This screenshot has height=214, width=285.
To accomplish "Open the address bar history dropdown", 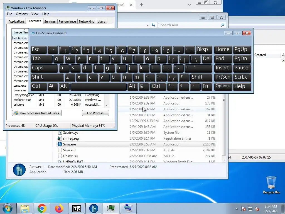I will (147, 25).
